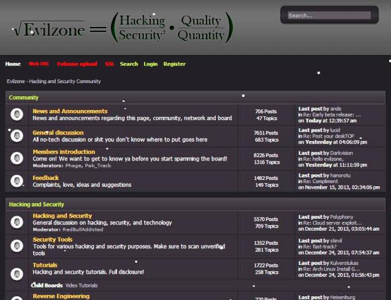The width and height of the screenshot is (391, 300).
Task: Open last poster Polyphony's profile
Action: pos(342,217)
